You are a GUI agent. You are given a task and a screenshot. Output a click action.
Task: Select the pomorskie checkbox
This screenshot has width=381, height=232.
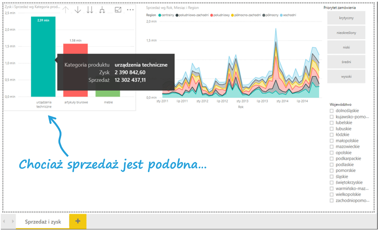pyautogui.click(x=332, y=170)
